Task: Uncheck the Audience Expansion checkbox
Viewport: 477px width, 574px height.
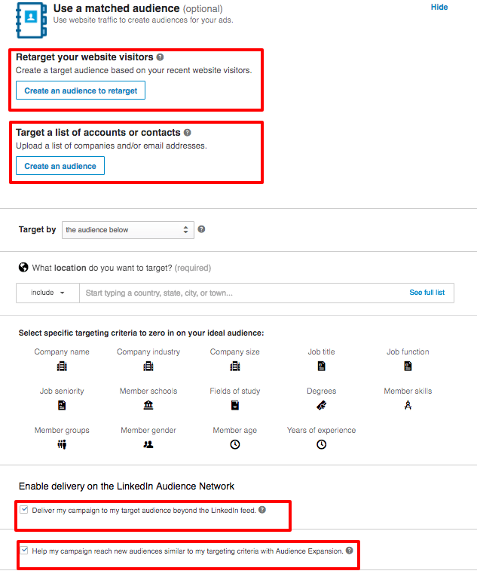Action: pos(24,550)
